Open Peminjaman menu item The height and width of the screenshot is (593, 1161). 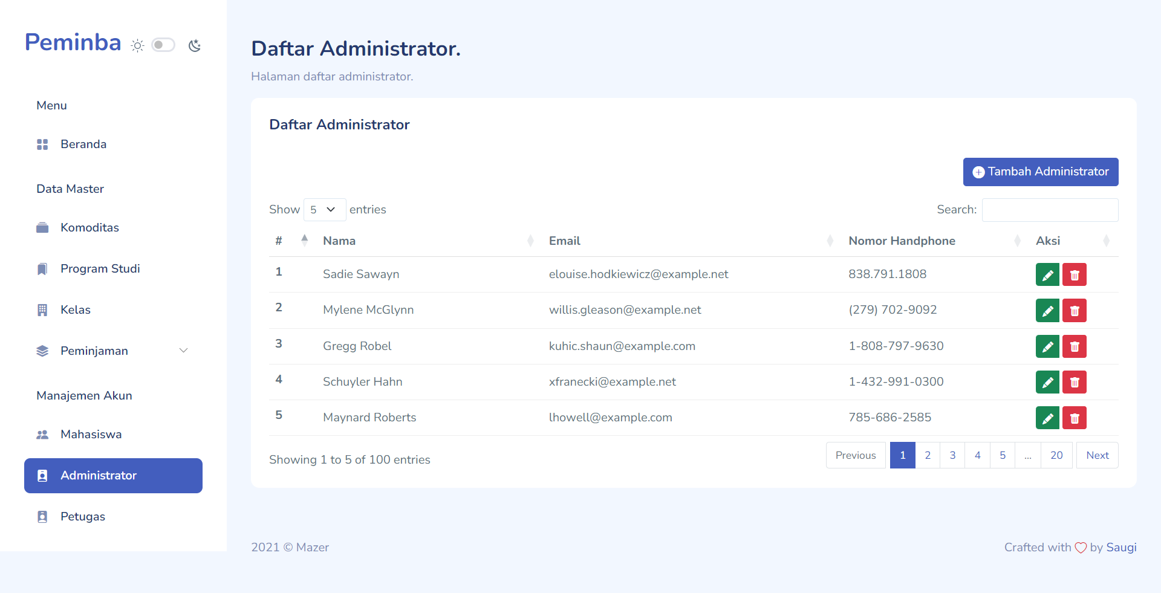coord(113,351)
